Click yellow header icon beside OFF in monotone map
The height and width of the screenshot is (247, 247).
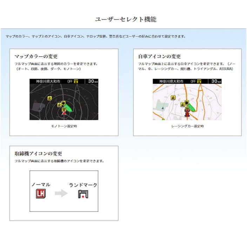tap(76, 81)
